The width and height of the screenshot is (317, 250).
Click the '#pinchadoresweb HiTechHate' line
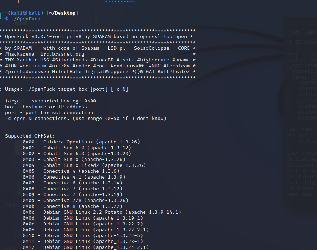[98, 72]
